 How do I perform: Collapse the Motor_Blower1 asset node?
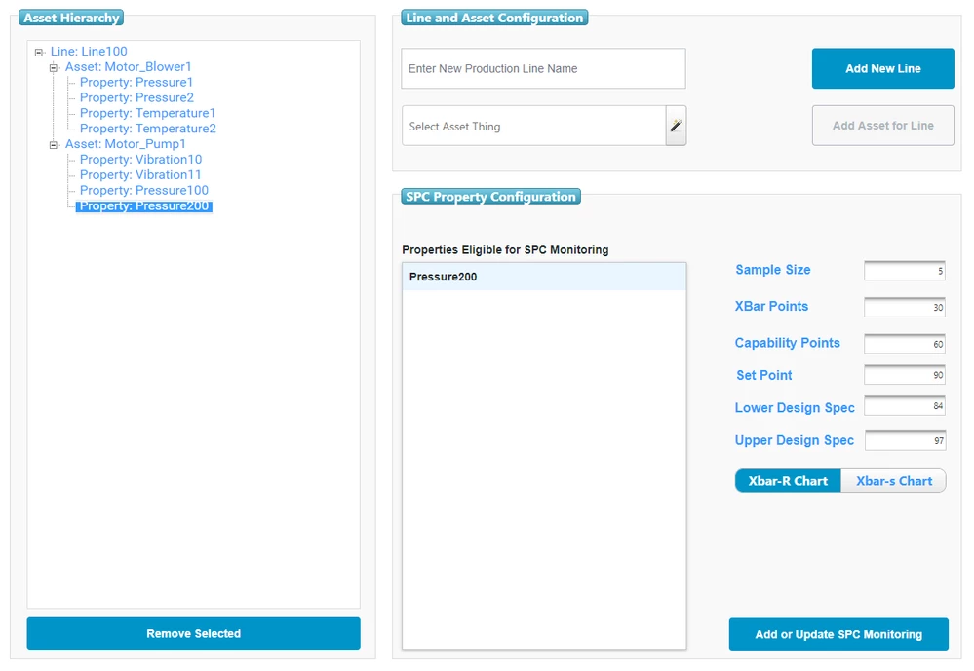[x=54, y=67]
